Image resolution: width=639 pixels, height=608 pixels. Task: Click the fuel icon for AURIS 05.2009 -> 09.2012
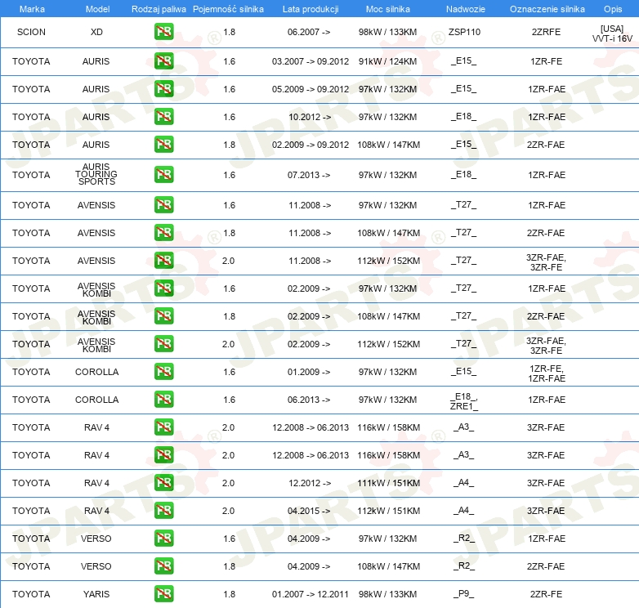coord(163,89)
